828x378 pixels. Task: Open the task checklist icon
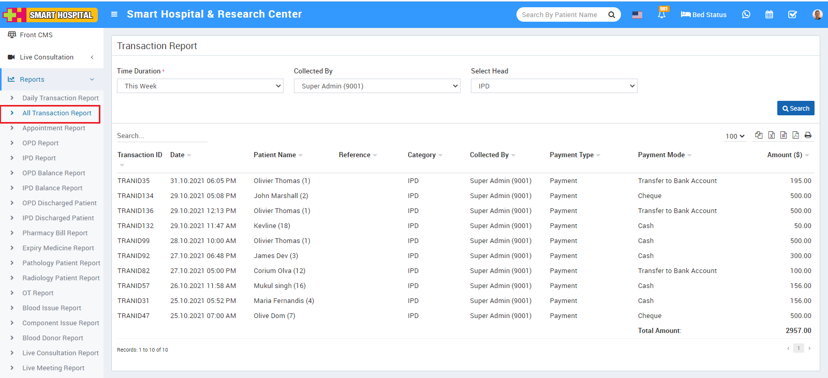point(792,14)
